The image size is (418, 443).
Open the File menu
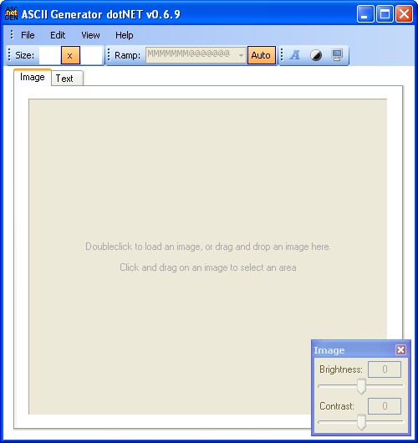[28, 35]
